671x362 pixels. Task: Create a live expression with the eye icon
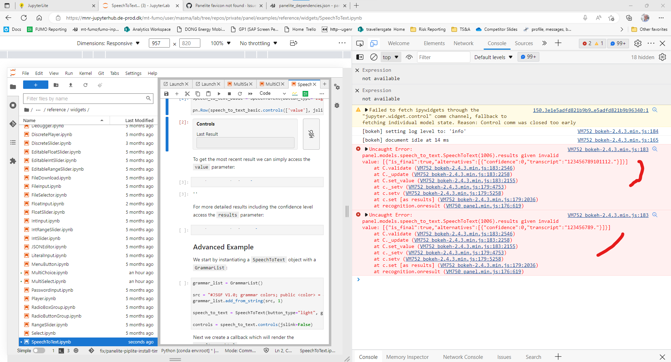pos(409,57)
